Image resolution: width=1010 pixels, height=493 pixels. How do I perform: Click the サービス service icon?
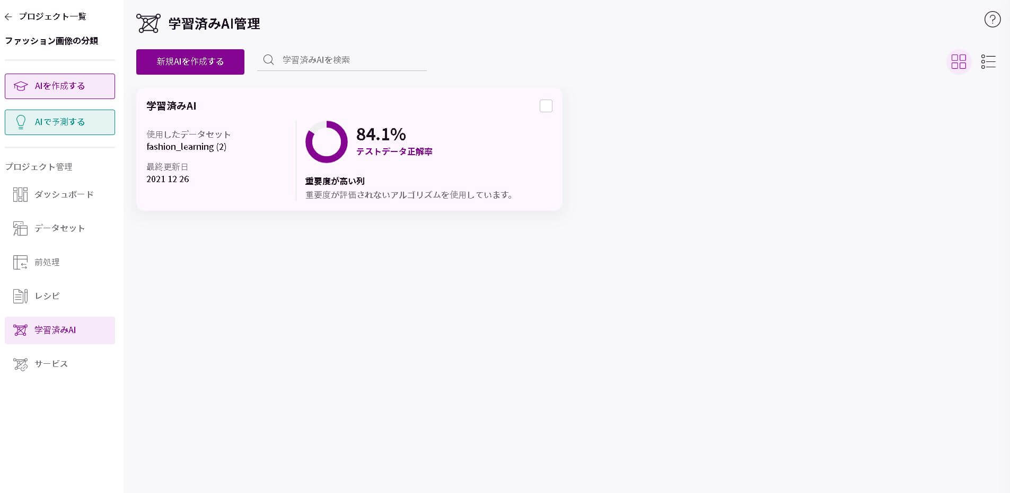click(x=20, y=364)
